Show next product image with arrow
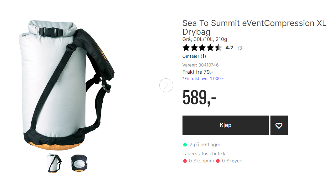 pyautogui.click(x=166, y=85)
